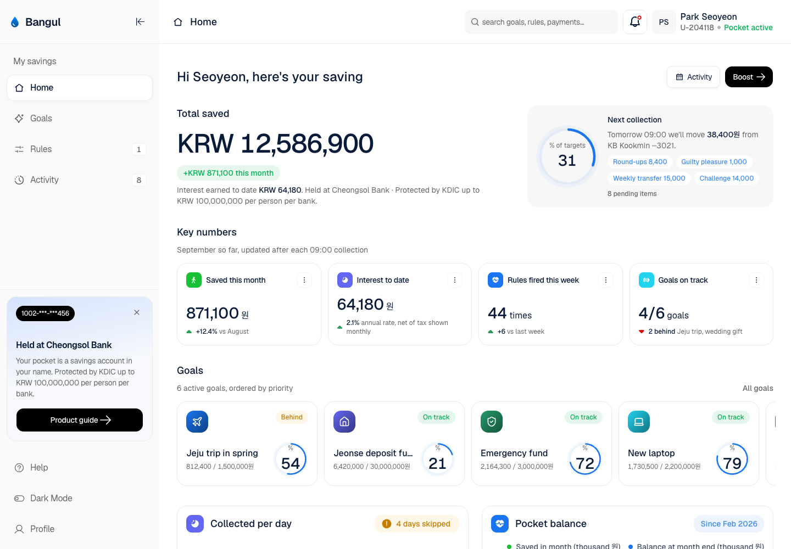Open Profile in the sidebar
791x549 pixels.
tap(80, 529)
